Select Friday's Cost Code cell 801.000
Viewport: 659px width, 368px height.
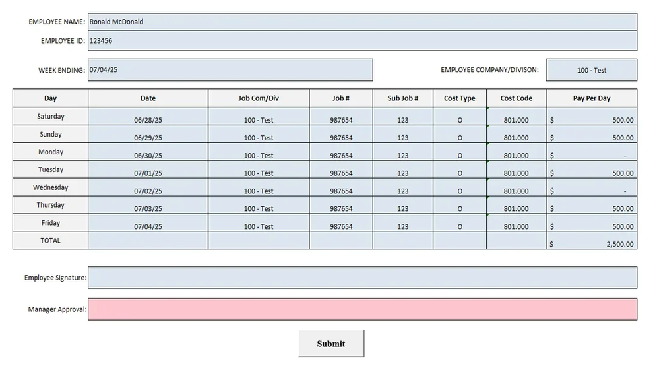516,223
